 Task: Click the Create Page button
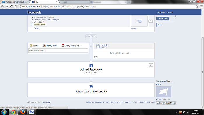[163, 18]
